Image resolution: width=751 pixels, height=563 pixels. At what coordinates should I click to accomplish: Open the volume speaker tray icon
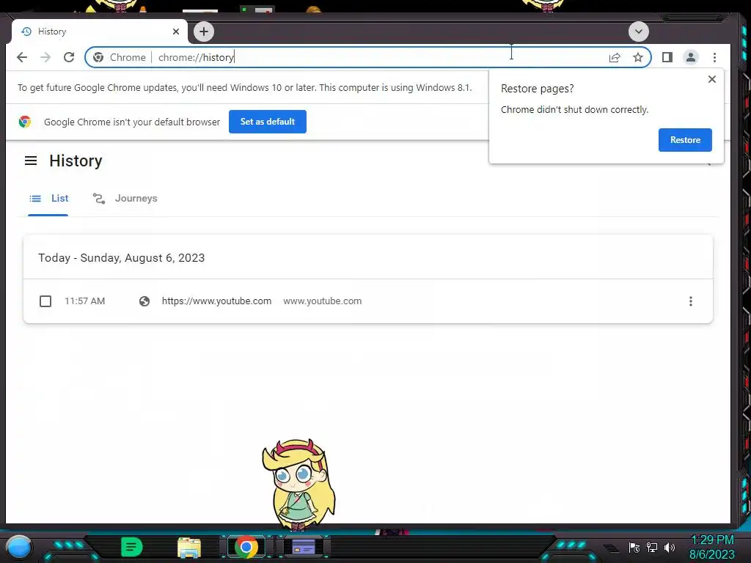pyautogui.click(x=670, y=548)
